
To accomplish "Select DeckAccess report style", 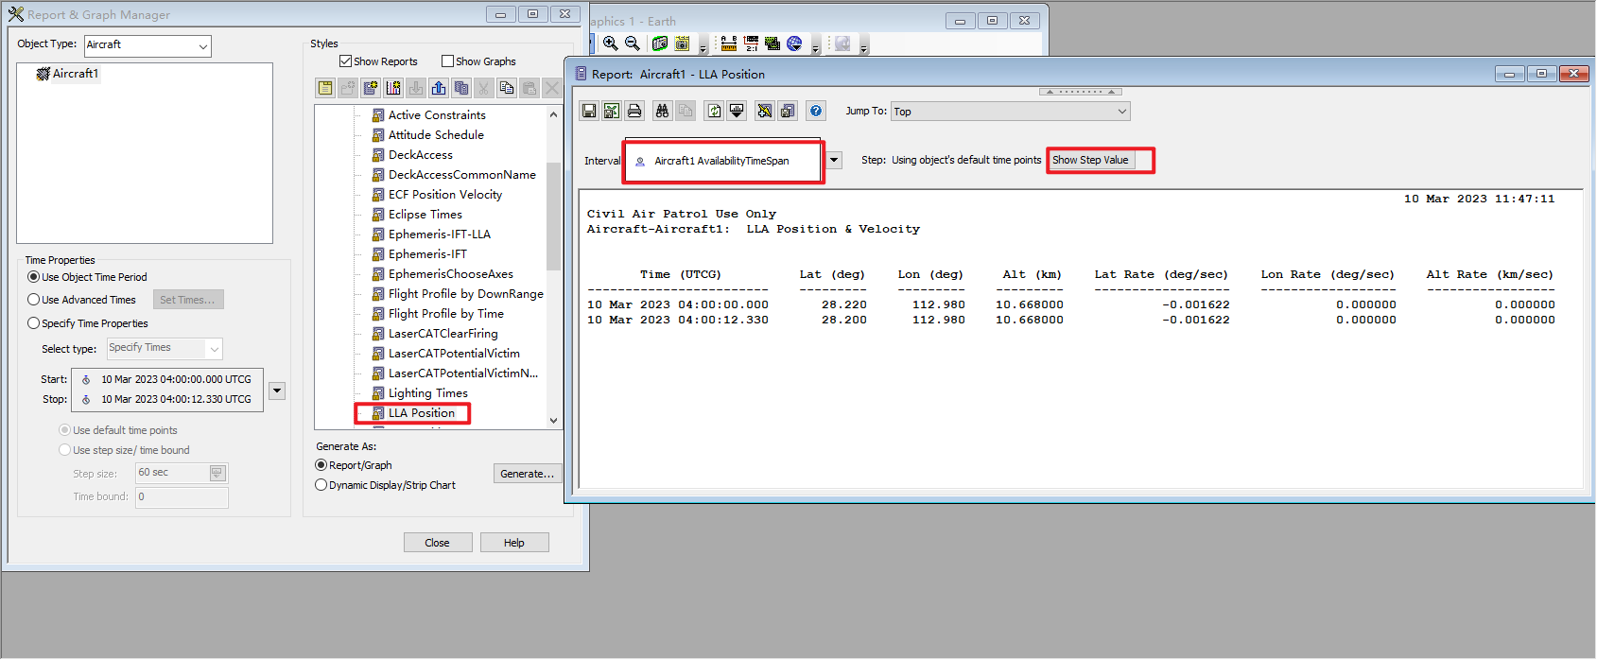I will tap(412, 155).
